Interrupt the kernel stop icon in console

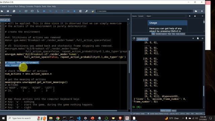pos(193,38)
